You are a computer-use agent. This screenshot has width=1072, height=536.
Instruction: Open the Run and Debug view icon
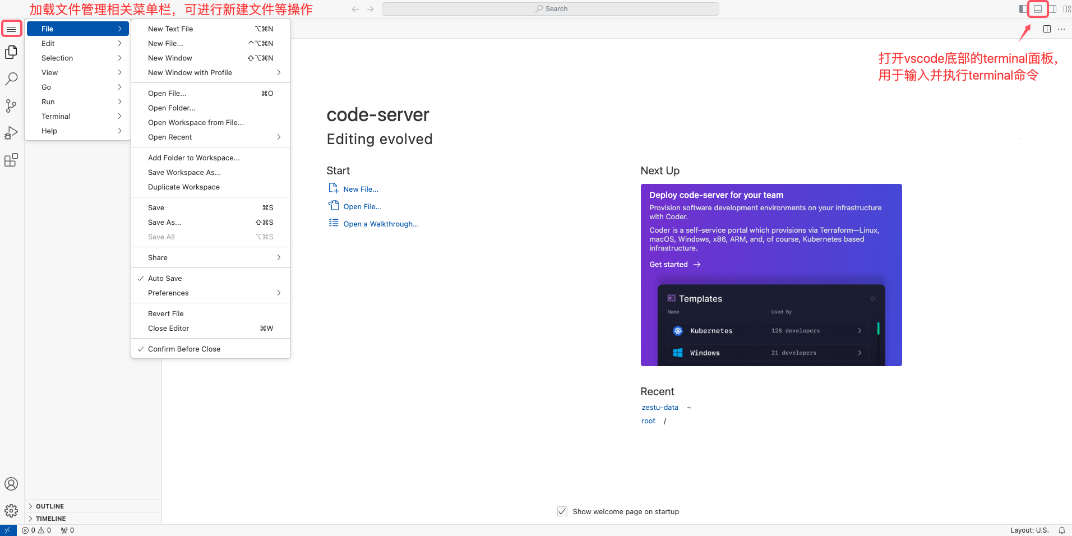[x=11, y=133]
